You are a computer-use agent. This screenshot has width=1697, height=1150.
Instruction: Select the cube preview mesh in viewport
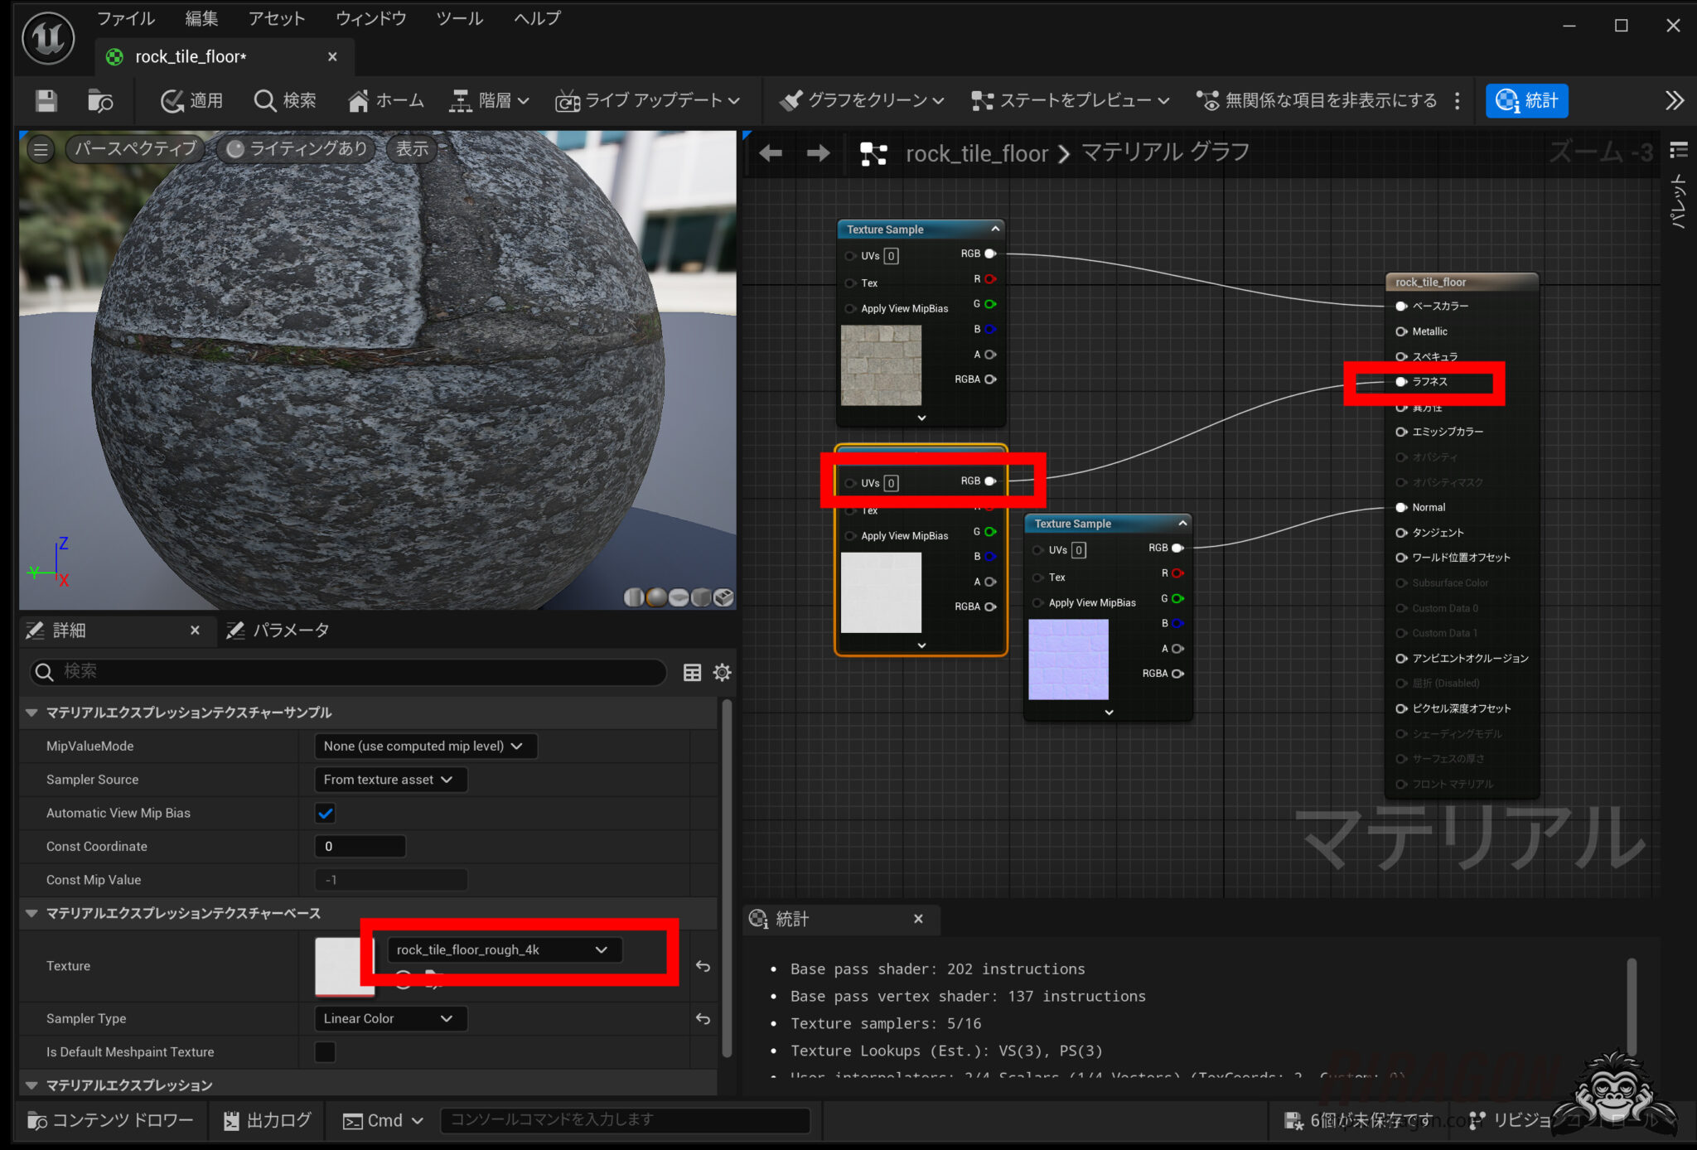[x=700, y=597]
